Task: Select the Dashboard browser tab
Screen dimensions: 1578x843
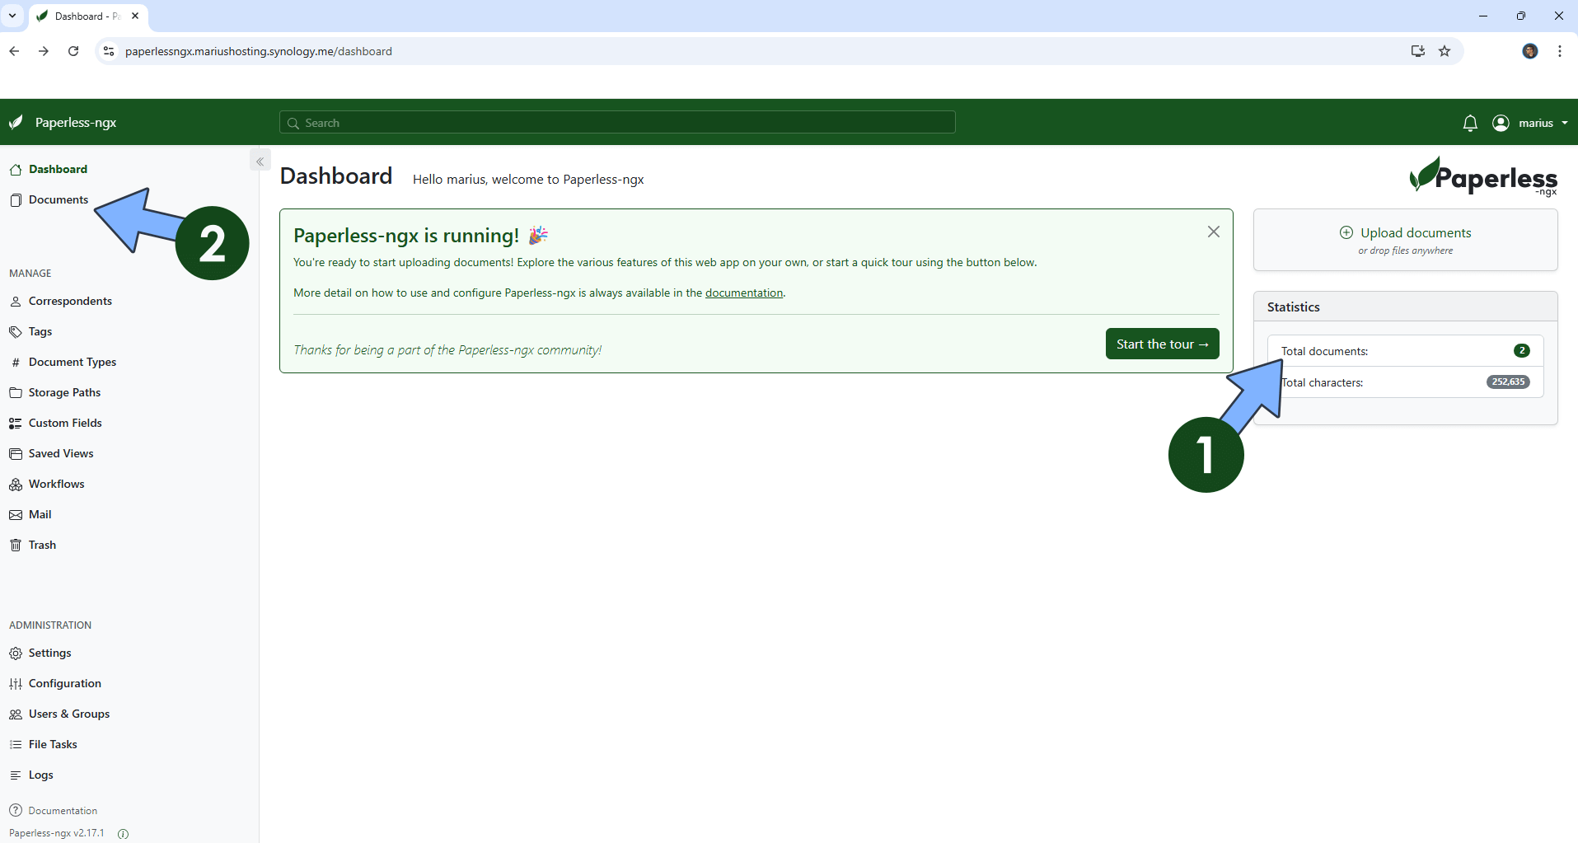Action: point(87,16)
